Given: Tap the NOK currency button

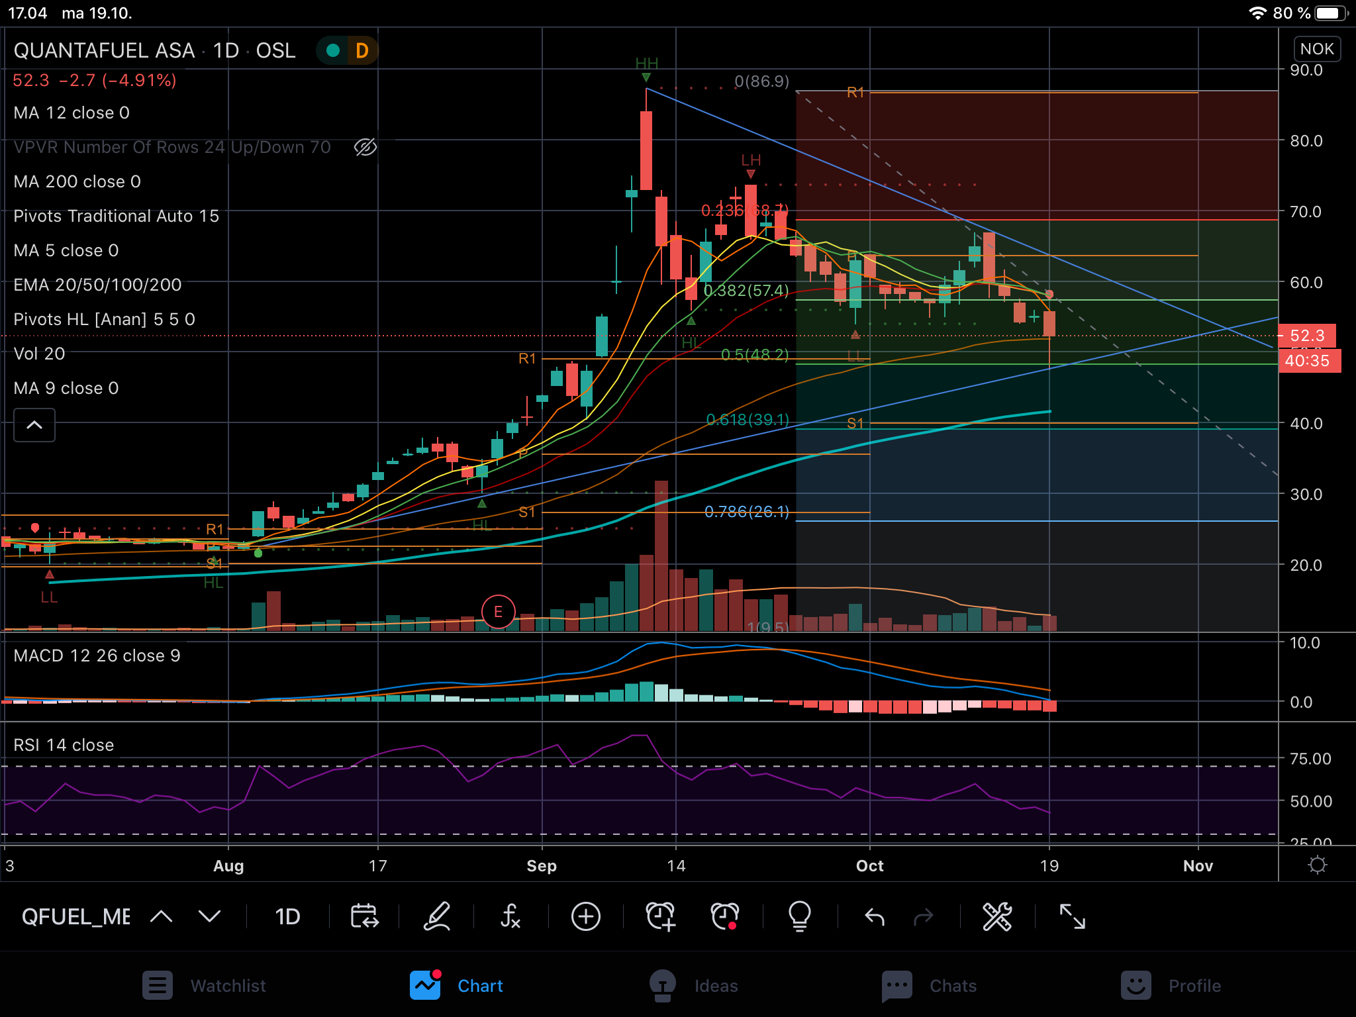Looking at the screenshot, I should (x=1316, y=49).
